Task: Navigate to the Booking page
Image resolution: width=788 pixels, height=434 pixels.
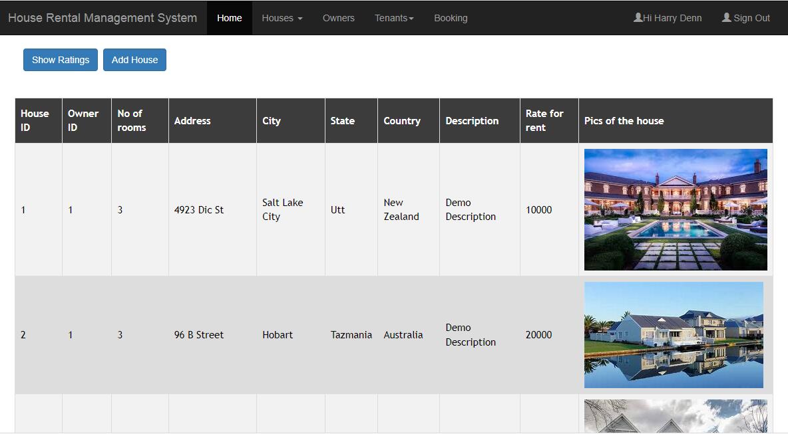Action: tap(451, 18)
